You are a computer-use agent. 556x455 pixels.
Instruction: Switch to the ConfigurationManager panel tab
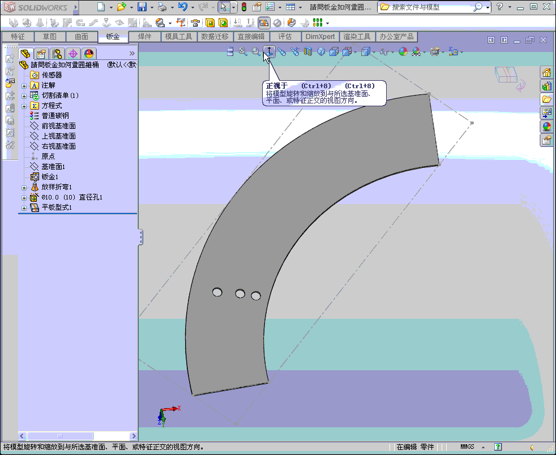pos(57,54)
